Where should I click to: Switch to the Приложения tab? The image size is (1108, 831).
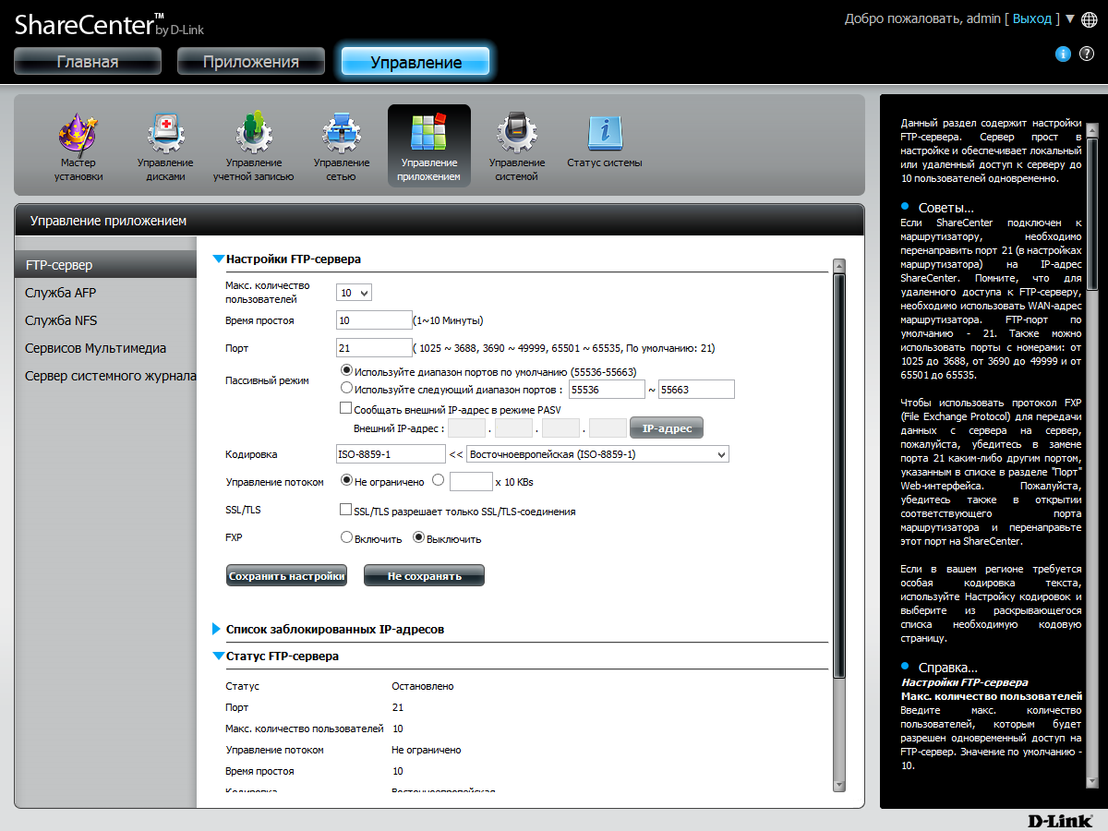click(x=251, y=62)
